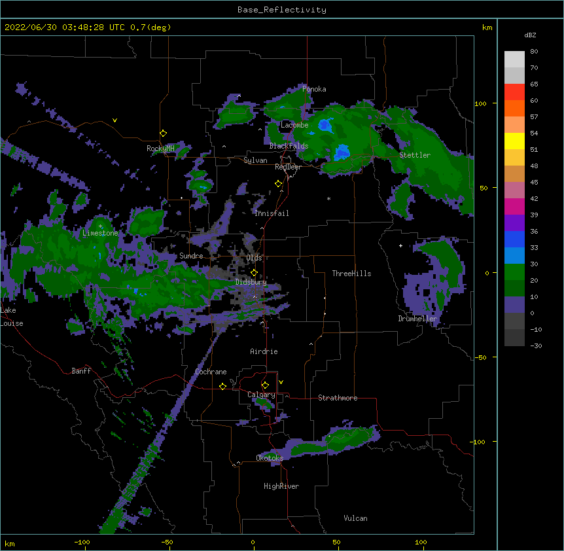Click the Base_Reflectivity title text

click(282, 10)
